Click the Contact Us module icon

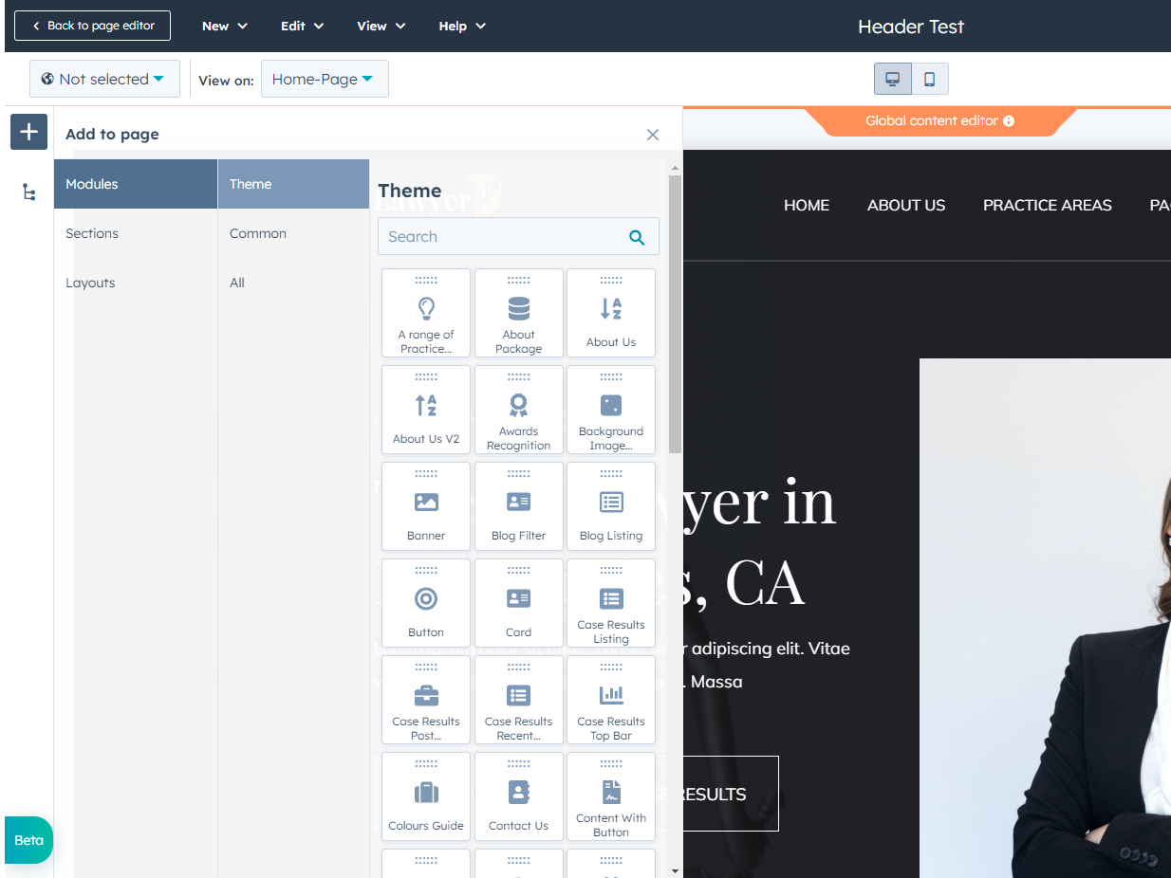pos(518,793)
